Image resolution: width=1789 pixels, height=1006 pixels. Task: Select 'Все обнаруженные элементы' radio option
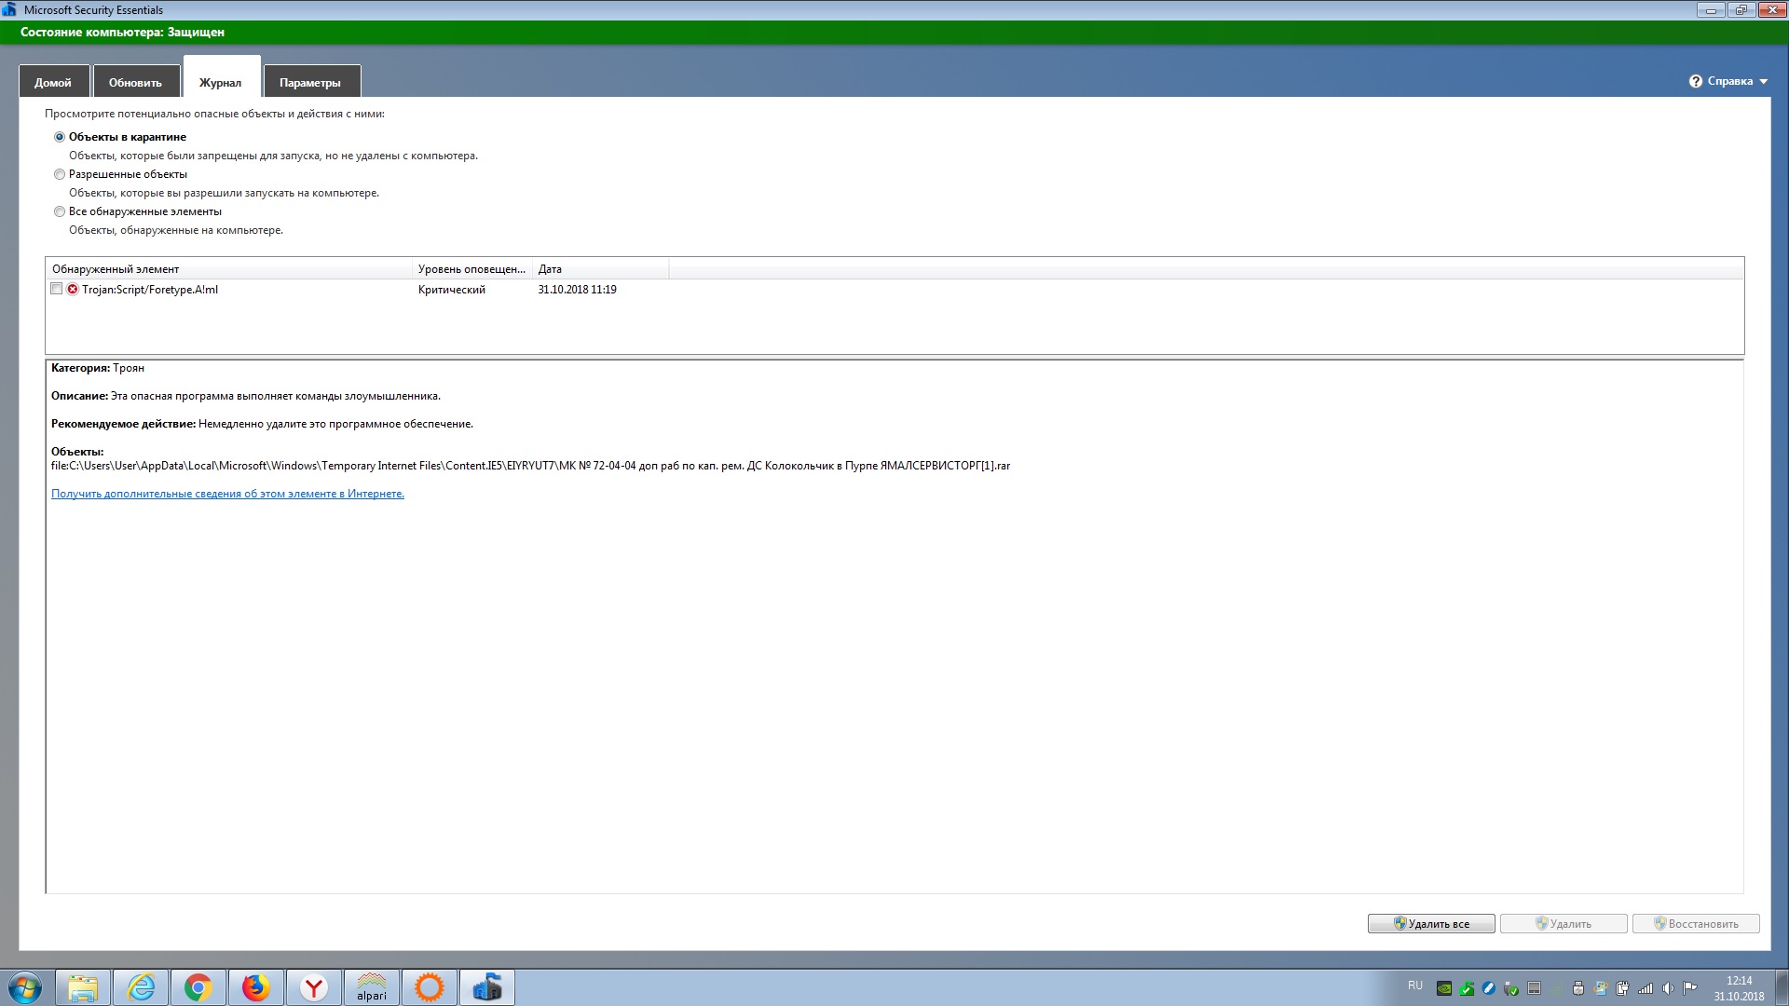pos(60,211)
